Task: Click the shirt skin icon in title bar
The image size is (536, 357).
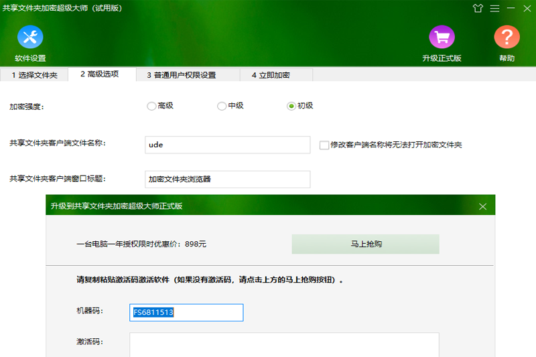Action: click(477, 9)
